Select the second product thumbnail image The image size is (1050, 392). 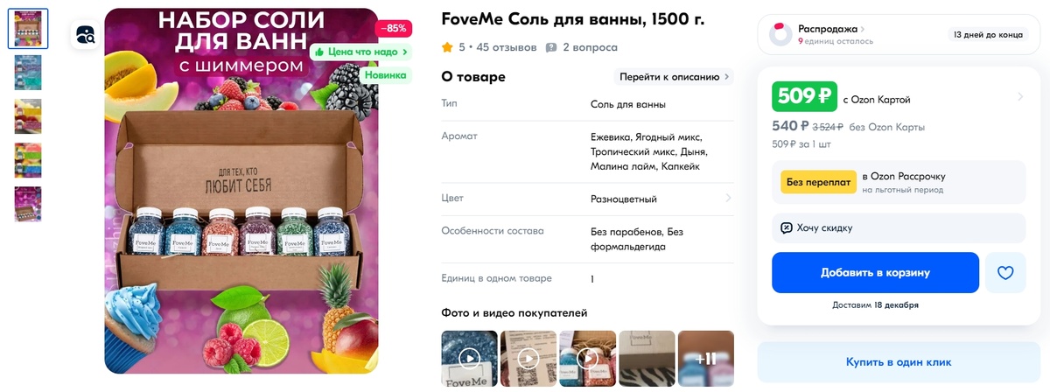(x=28, y=73)
